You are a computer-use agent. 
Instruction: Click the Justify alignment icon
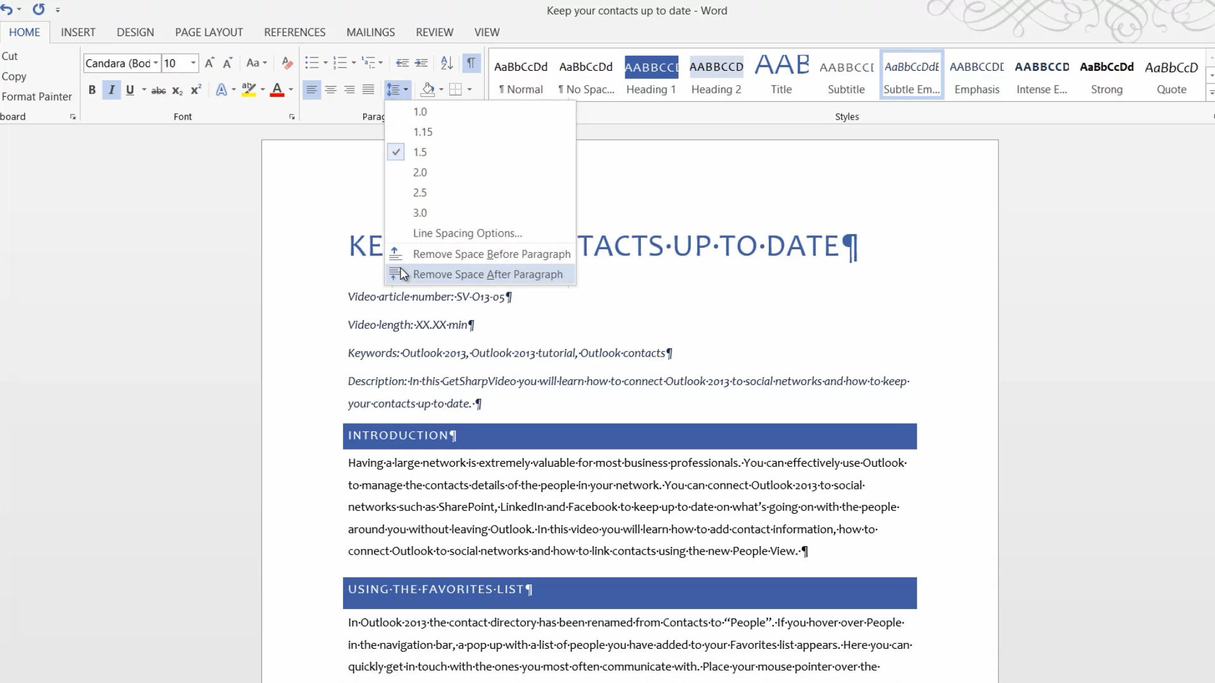coord(368,90)
